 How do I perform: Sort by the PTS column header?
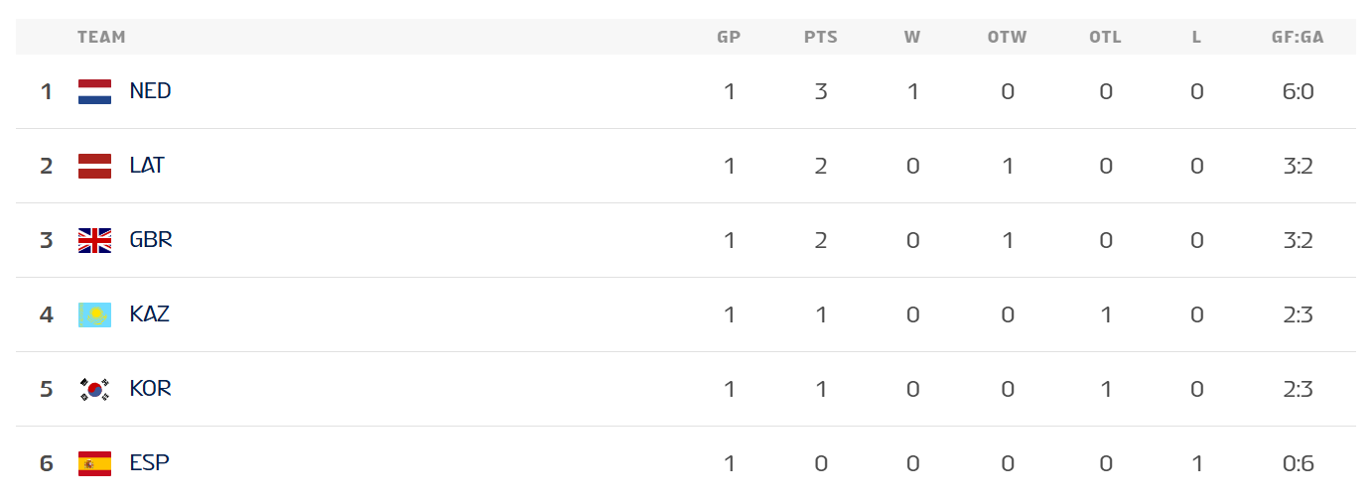click(821, 38)
